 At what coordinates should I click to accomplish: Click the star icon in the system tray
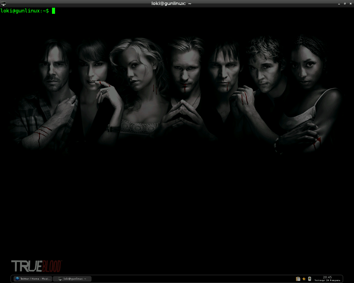pyautogui.click(x=304, y=279)
